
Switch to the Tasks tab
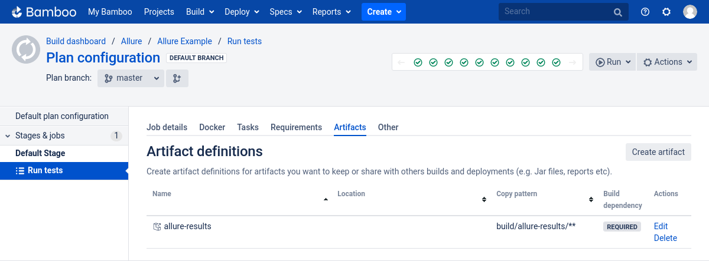point(248,127)
